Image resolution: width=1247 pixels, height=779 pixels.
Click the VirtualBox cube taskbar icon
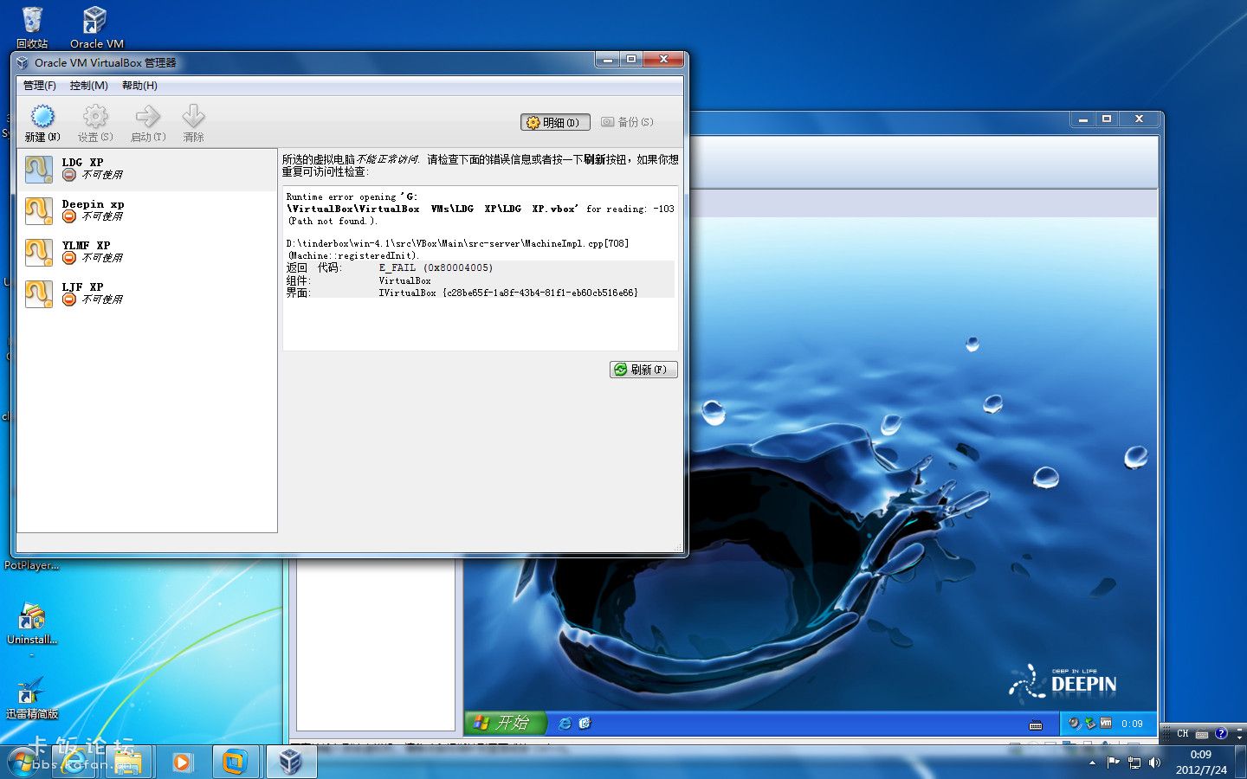290,762
